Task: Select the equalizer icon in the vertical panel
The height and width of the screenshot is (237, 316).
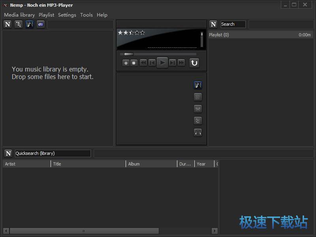Action: pos(198,108)
